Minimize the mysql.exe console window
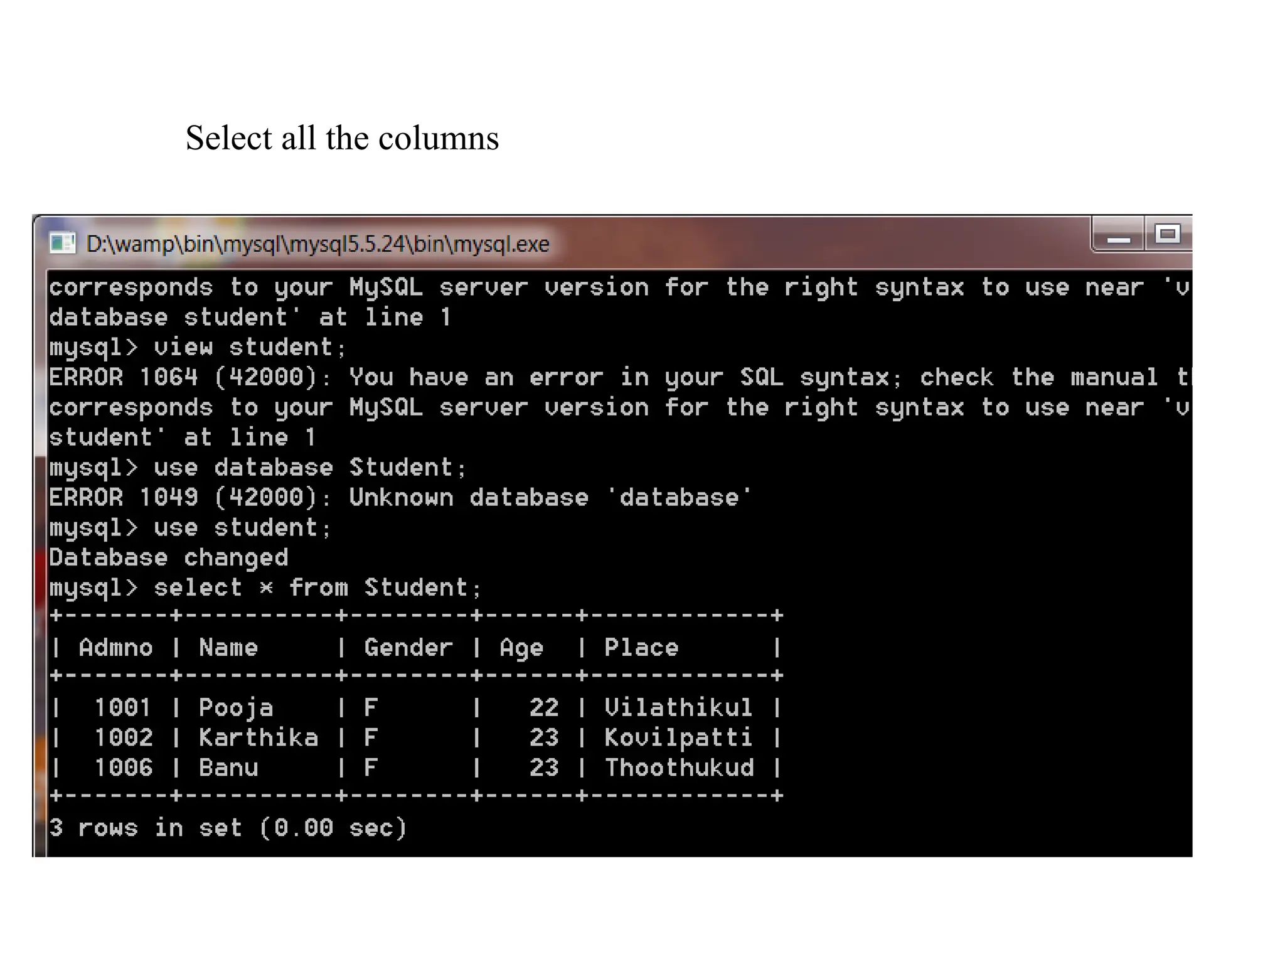 (x=1119, y=235)
